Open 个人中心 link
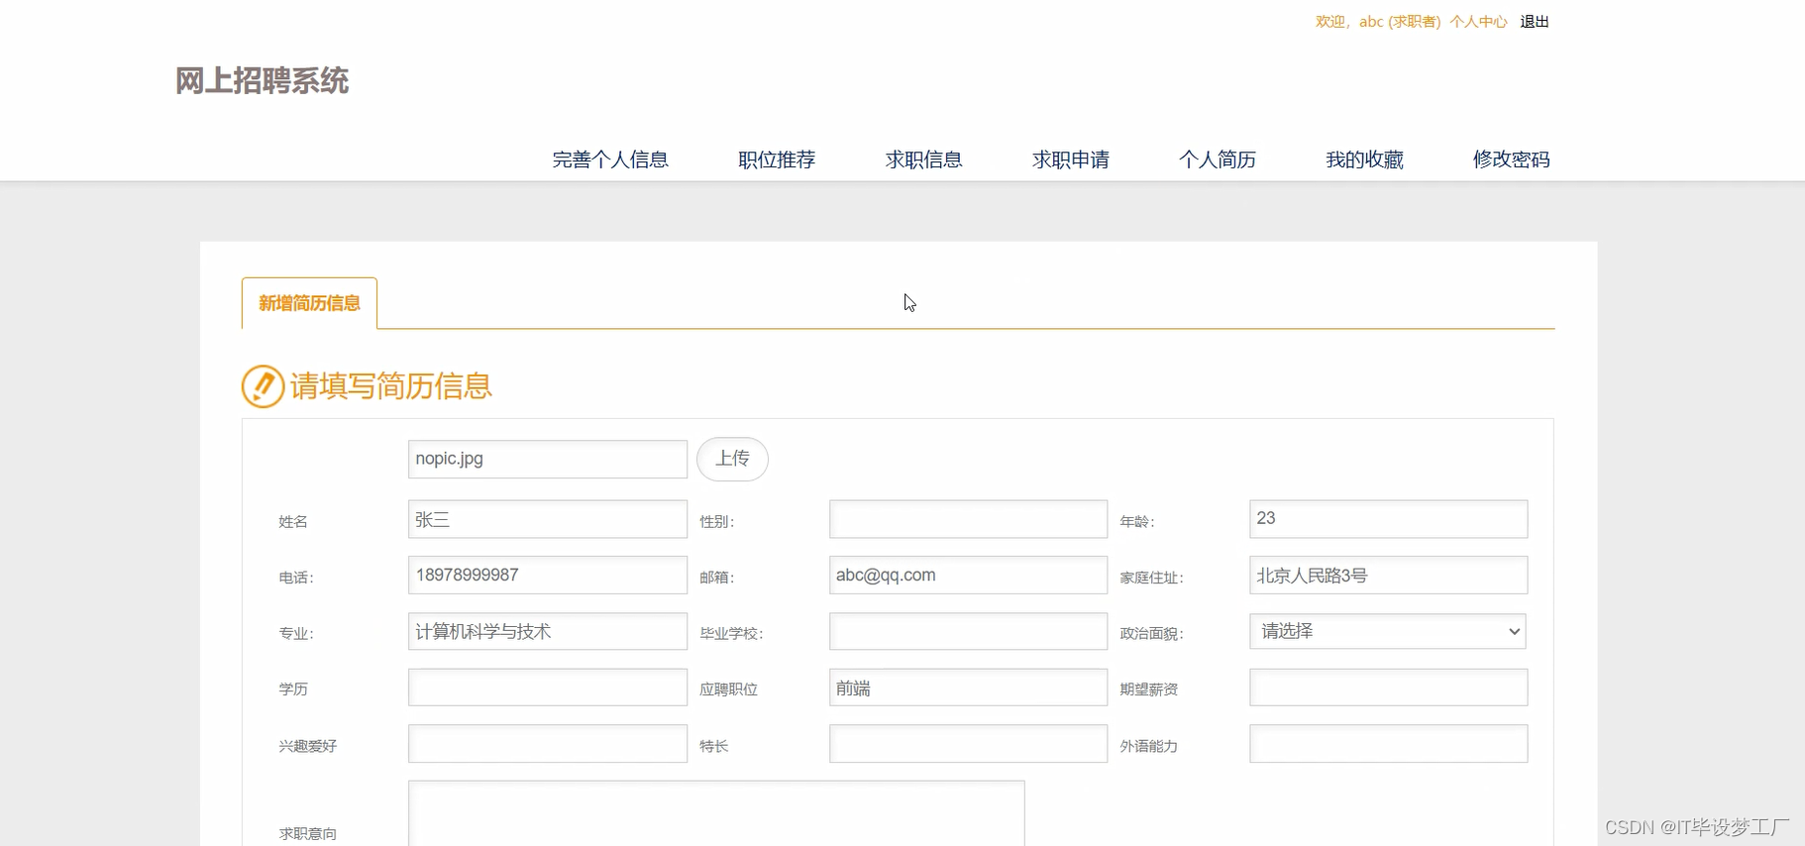Viewport: 1805px width, 846px height. [1478, 22]
